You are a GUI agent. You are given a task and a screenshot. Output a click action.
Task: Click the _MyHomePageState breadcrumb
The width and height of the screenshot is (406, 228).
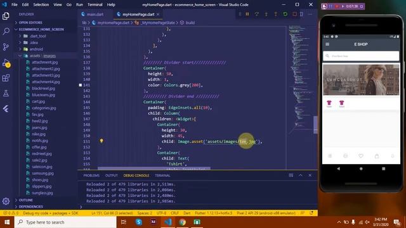tap(158, 23)
